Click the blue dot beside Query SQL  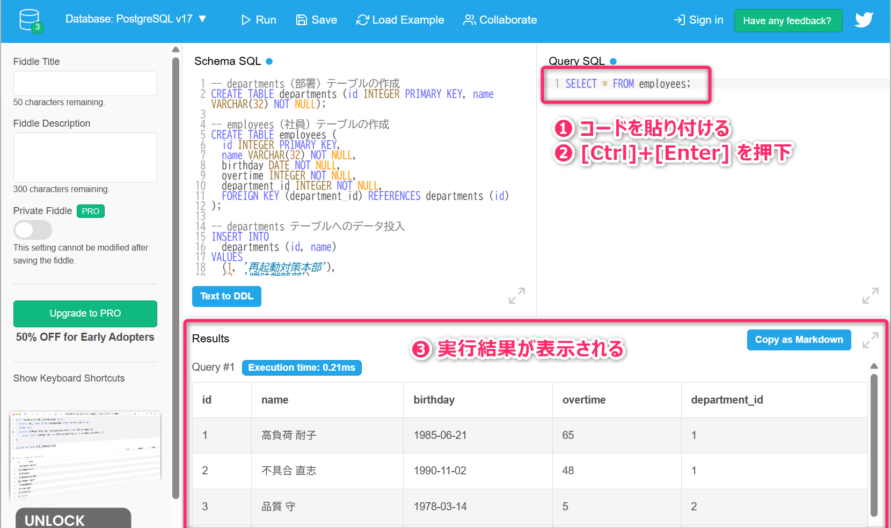pos(613,62)
